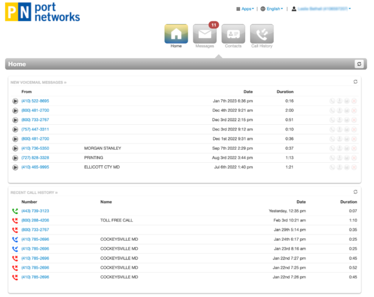Click the 11 unread messages badge

(214, 25)
